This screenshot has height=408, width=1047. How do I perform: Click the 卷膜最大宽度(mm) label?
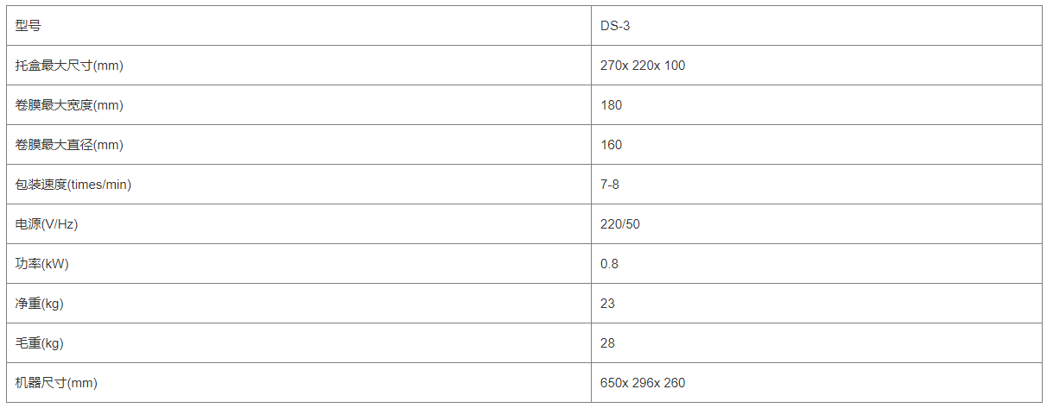[x=69, y=105]
